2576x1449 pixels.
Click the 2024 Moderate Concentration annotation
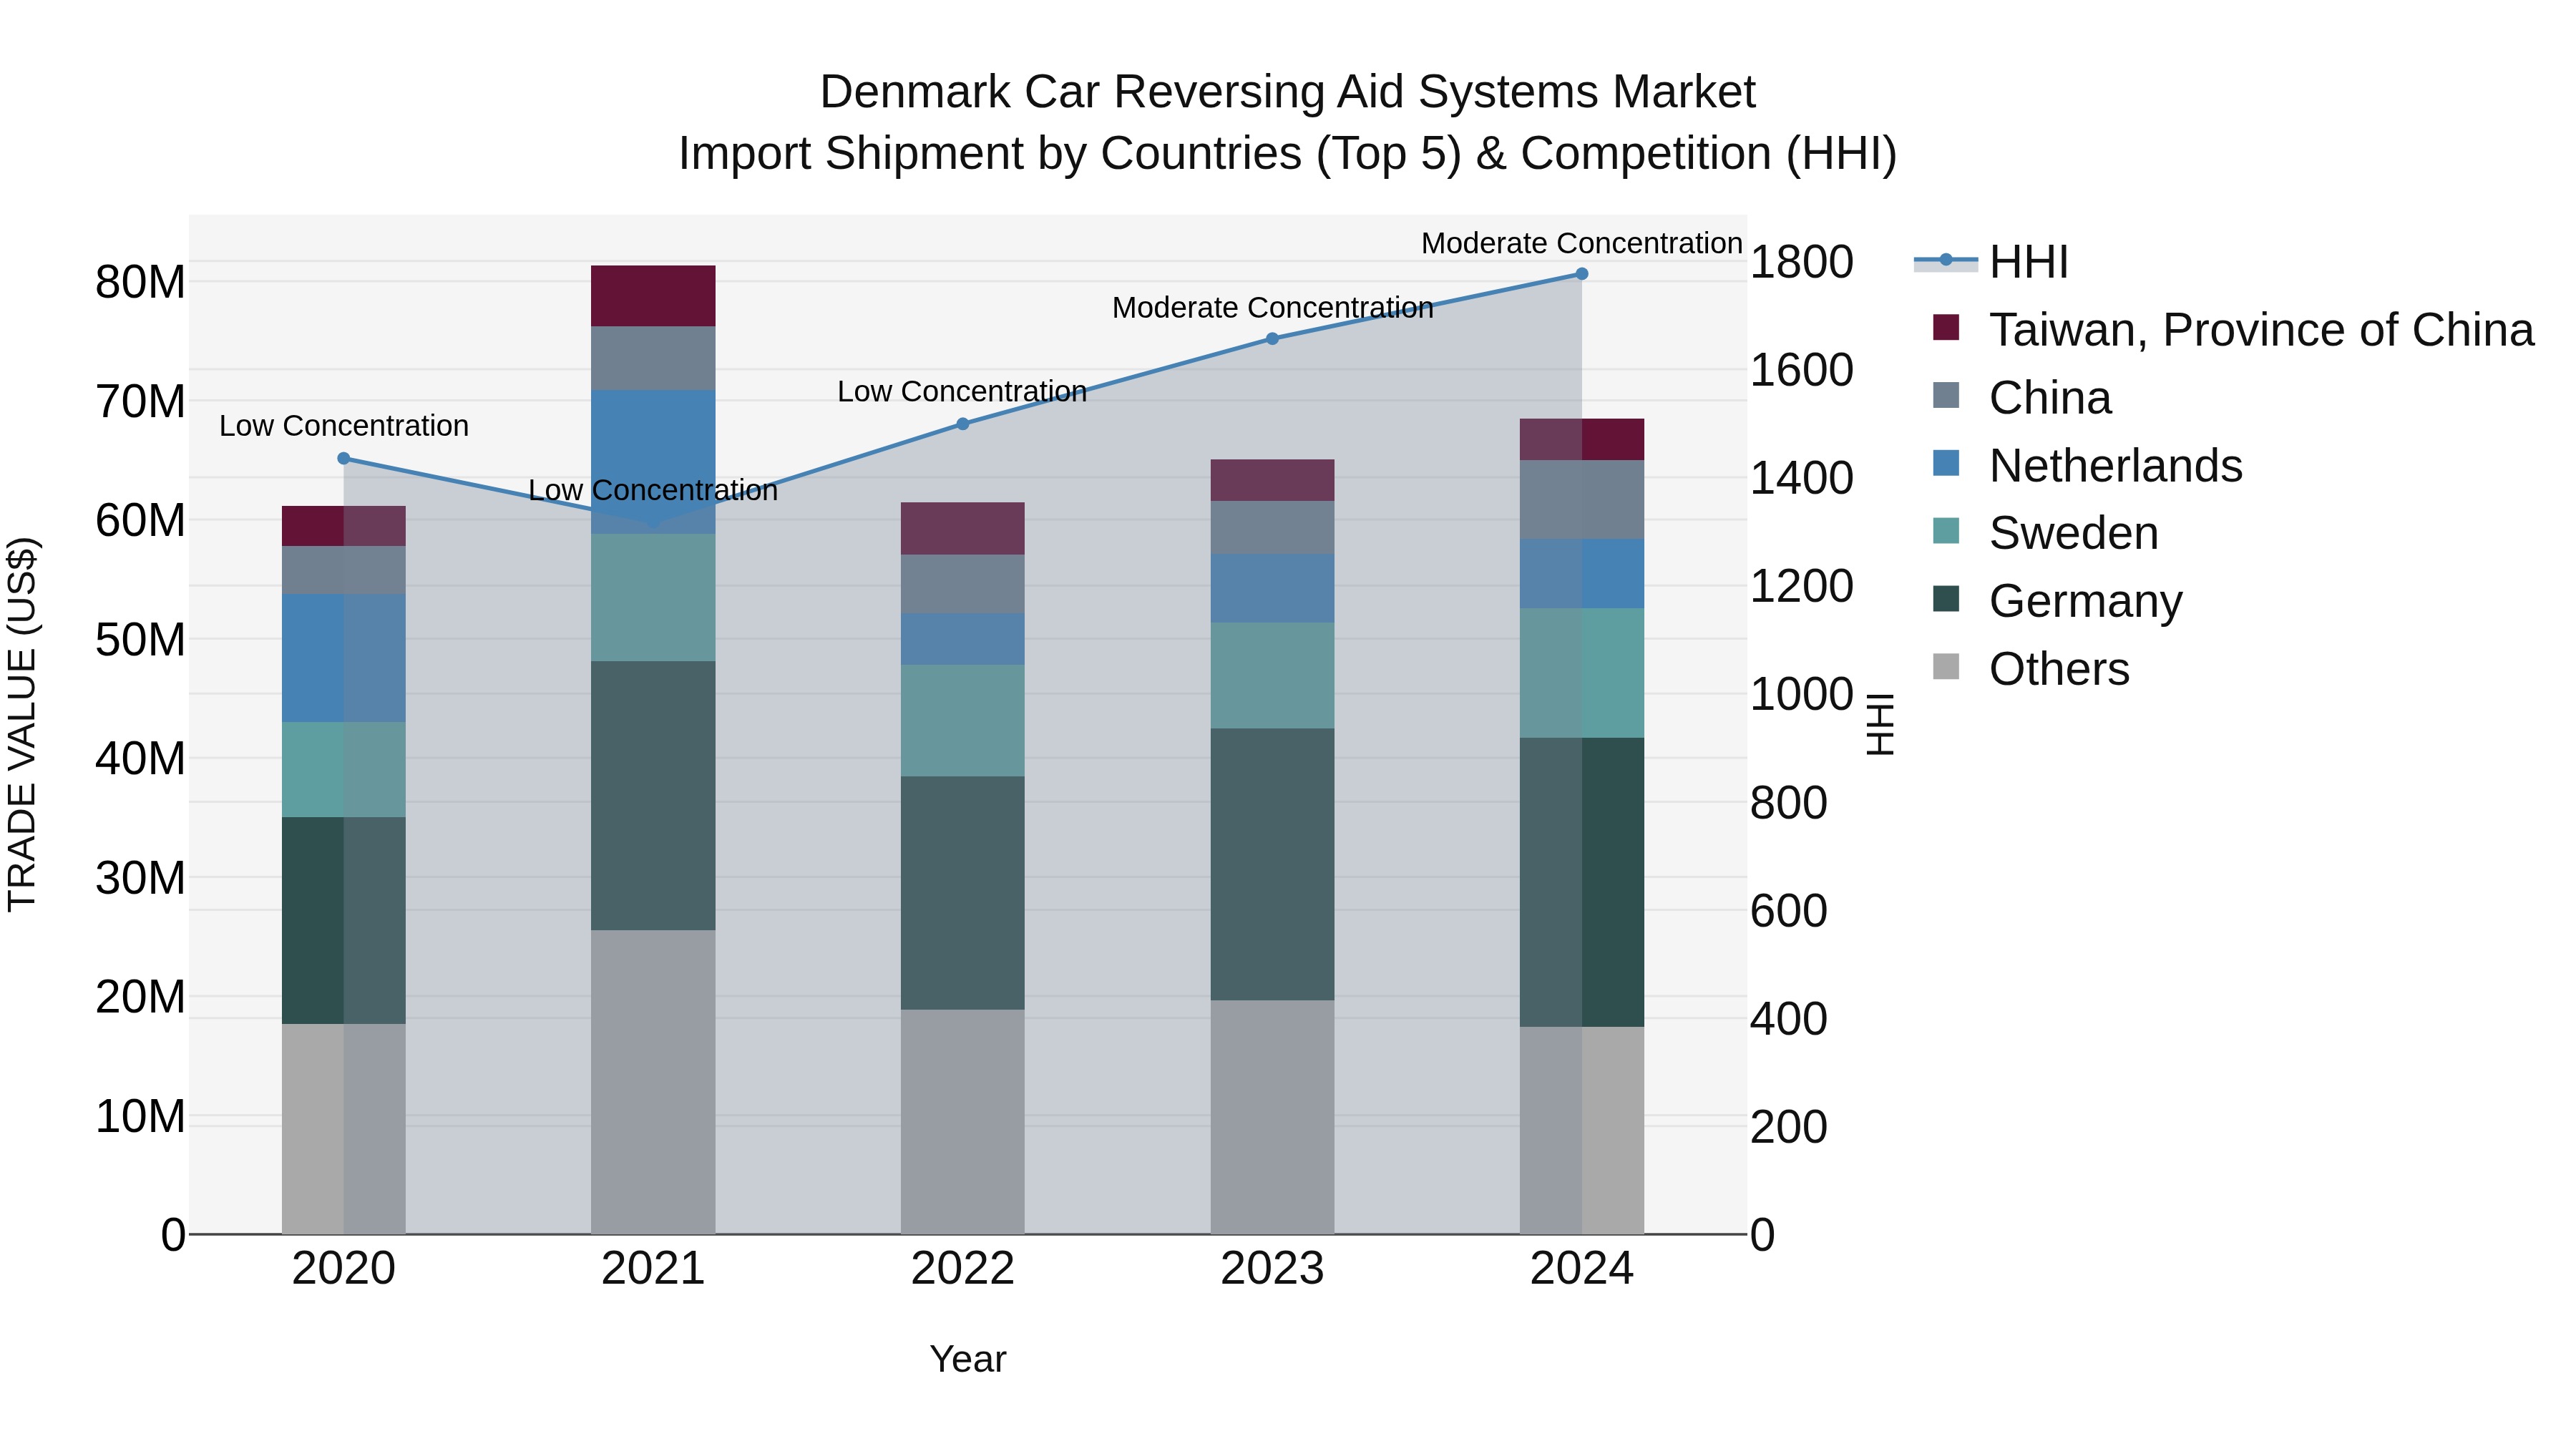click(x=1582, y=243)
